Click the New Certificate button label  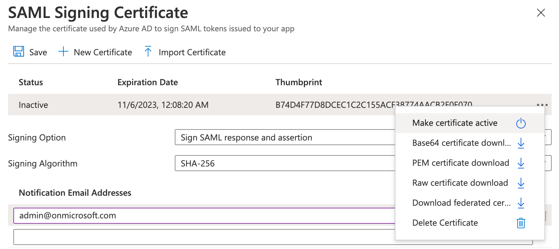click(103, 52)
